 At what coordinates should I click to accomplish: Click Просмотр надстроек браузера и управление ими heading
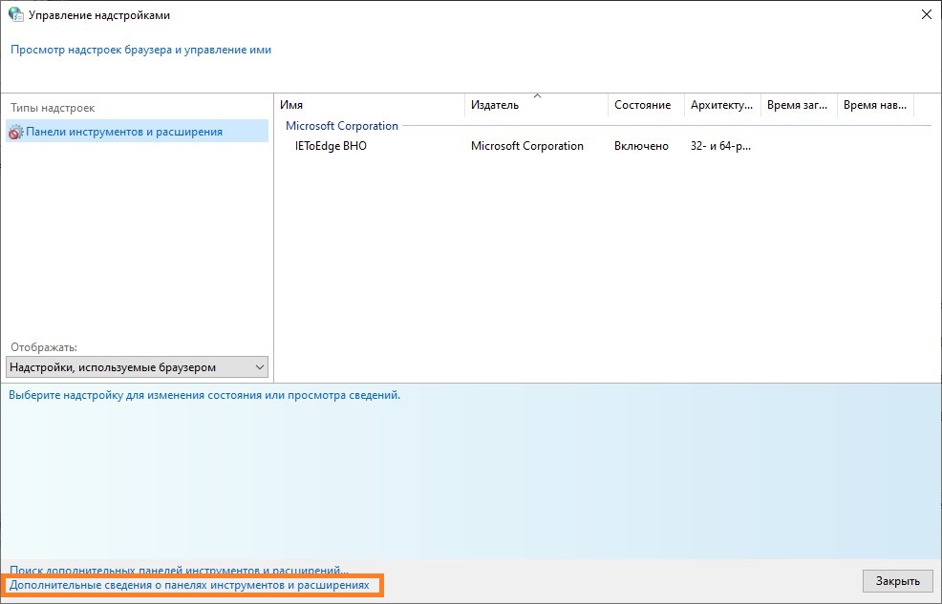tap(140, 50)
